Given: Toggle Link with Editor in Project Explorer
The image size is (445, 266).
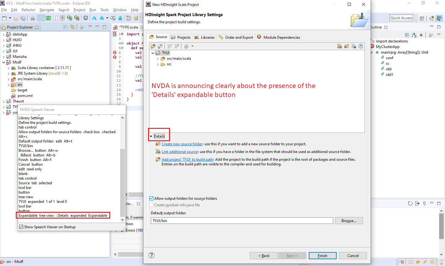Looking at the screenshot, I should point(73,27).
